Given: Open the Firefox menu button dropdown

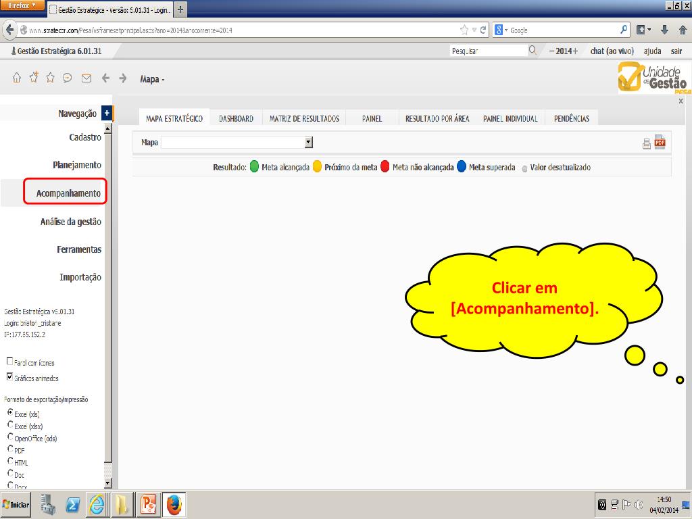Looking at the screenshot, I should [22, 5].
